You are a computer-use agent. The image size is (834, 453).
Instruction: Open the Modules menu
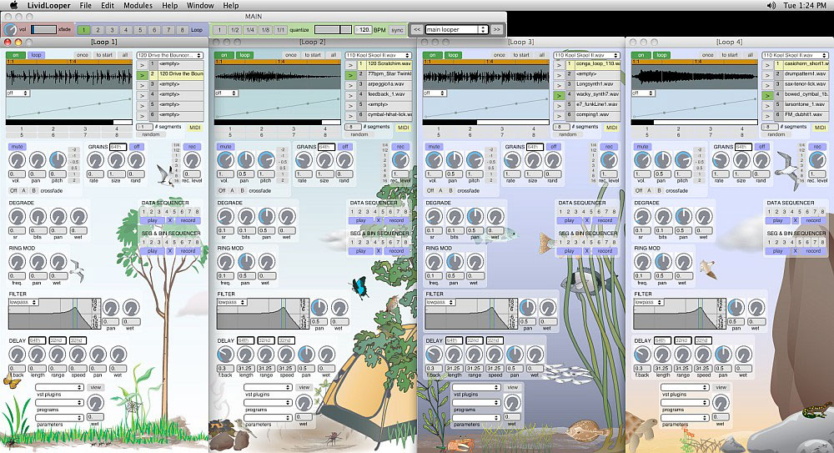click(x=138, y=6)
